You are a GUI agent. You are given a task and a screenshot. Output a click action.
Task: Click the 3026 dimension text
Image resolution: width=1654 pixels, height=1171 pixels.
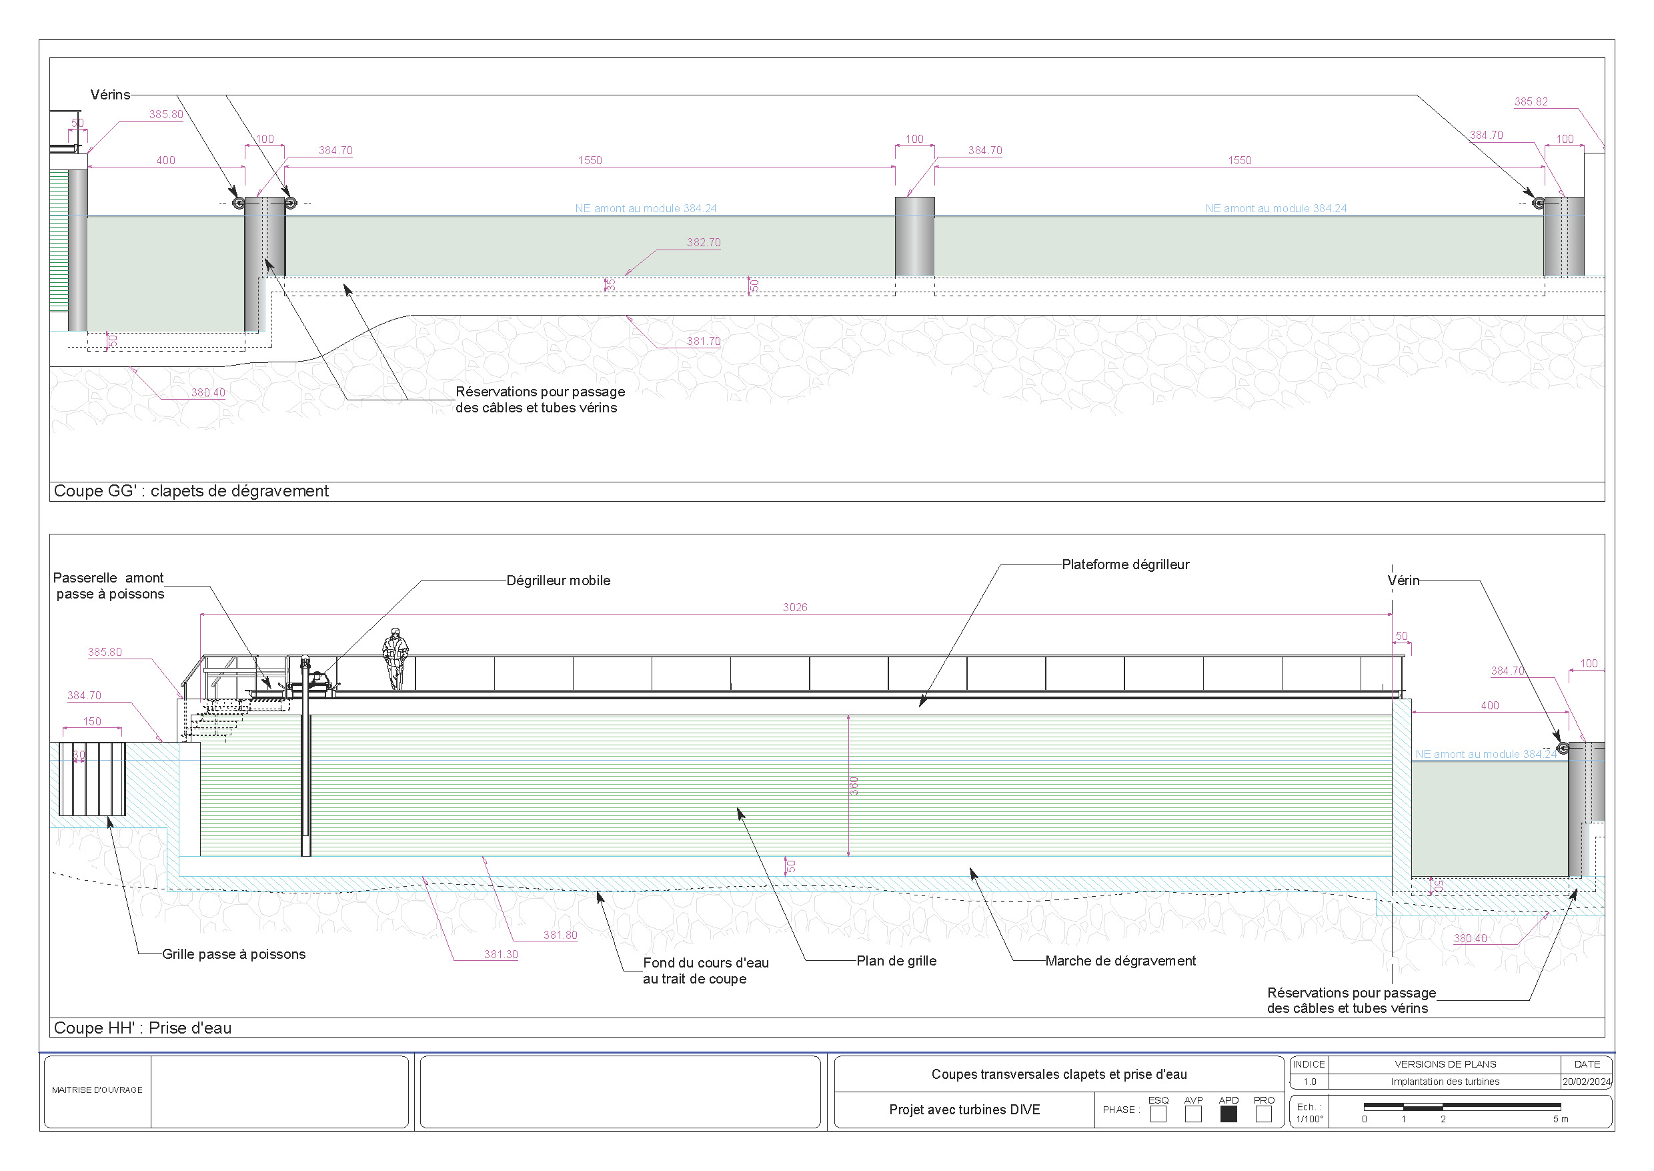tap(795, 607)
